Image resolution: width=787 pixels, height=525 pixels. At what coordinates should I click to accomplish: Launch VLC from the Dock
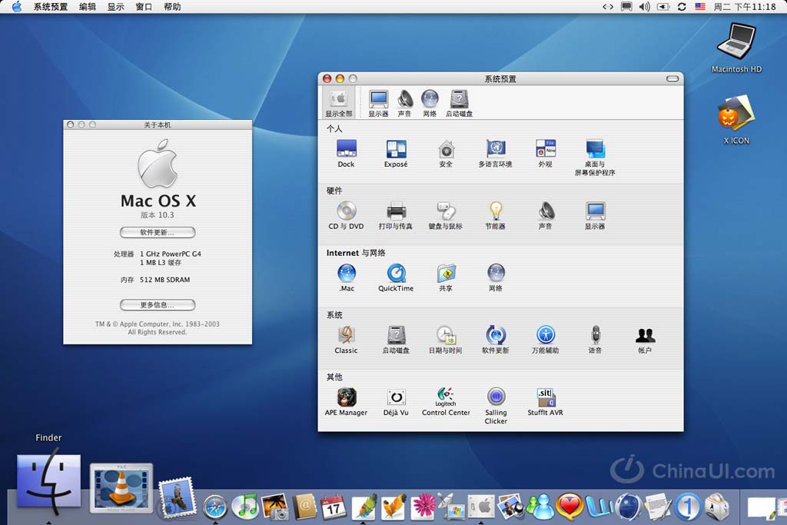(x=121, y=488)
